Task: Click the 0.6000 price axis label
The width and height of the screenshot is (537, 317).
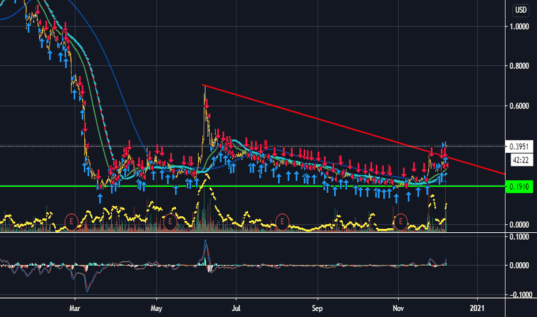Action: point(519,106)
